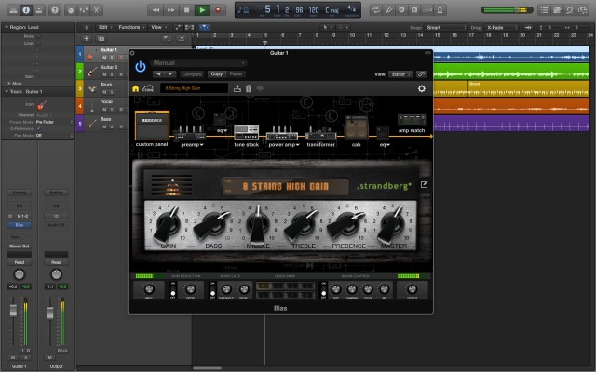The width and height of the screenshot is (596, 372).
Task: Mute the Guitar 1 track
Action: (104, 58)
